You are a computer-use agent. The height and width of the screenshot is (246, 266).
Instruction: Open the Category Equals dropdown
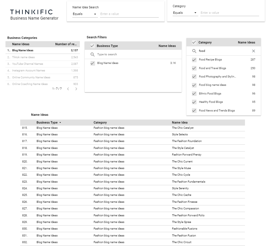[x=185, y=13]
